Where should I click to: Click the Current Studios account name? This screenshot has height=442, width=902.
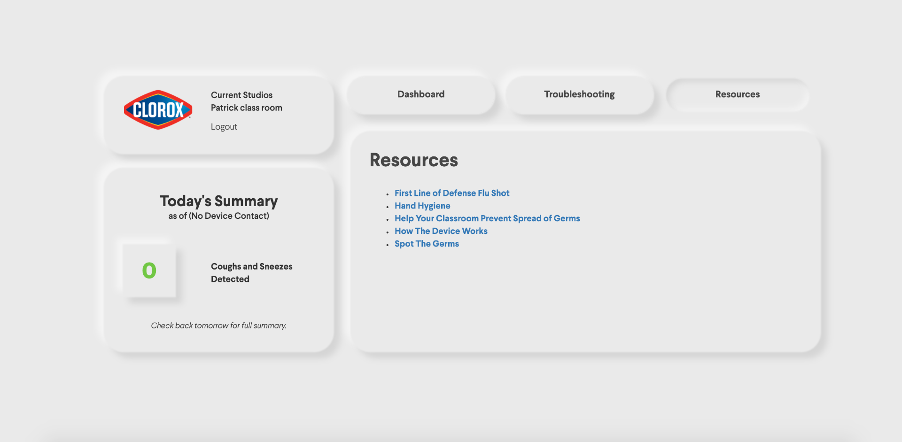click(x=241, y=95)
